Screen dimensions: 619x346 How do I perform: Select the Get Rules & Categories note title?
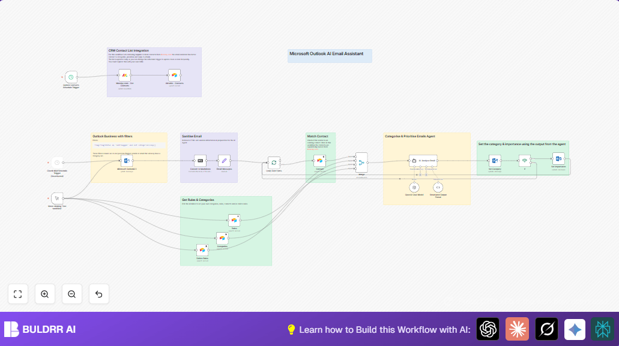198,200
